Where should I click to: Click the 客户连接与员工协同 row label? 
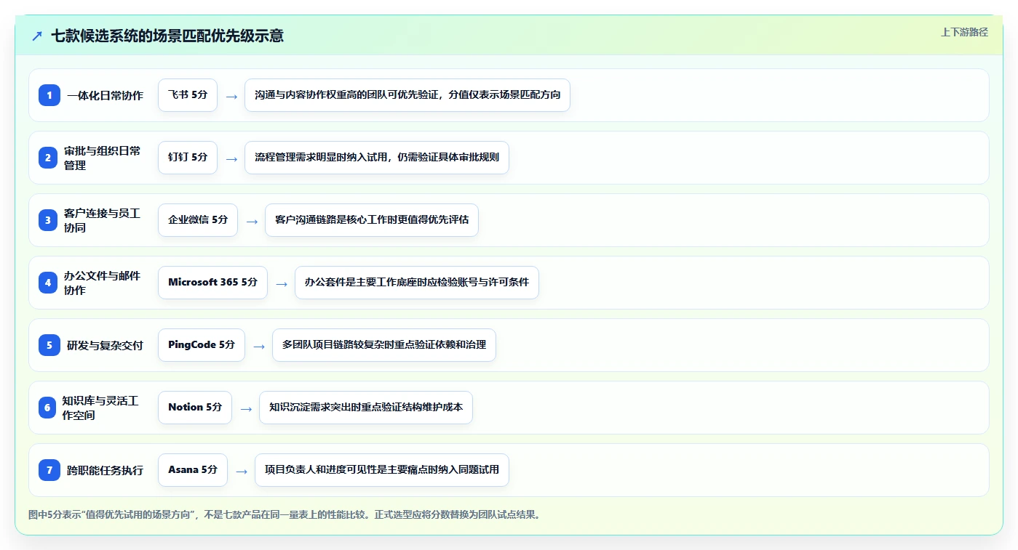(103, 220)
